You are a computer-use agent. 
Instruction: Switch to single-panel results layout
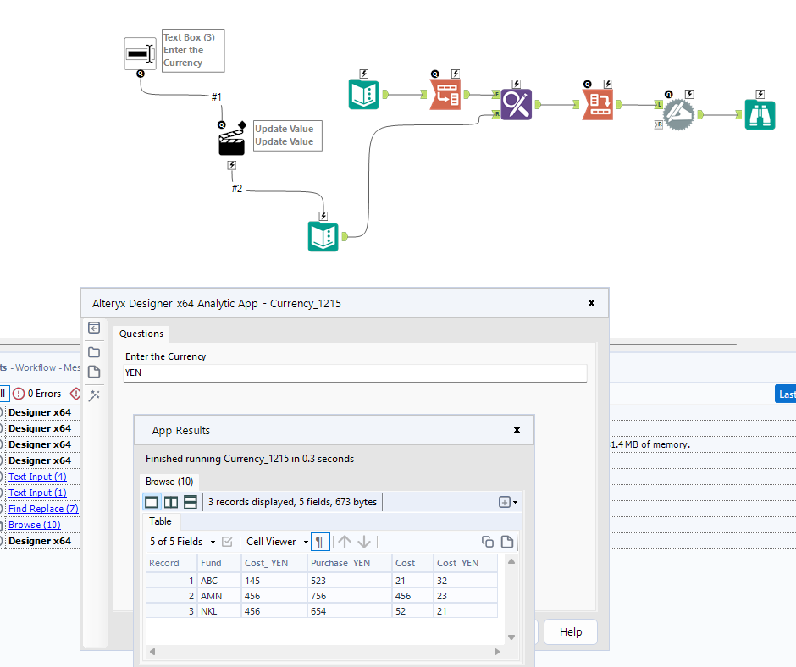(x=152, y=502)
